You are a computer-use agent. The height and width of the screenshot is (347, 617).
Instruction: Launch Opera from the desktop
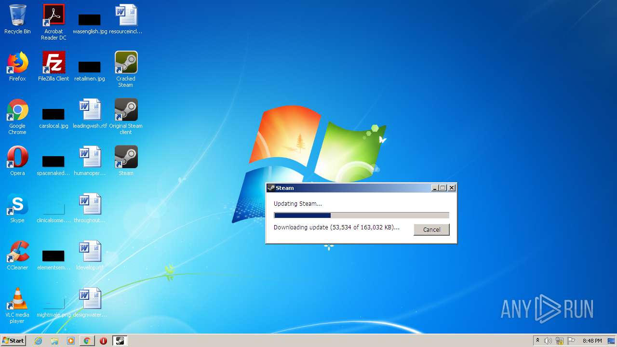pos(17,161)
